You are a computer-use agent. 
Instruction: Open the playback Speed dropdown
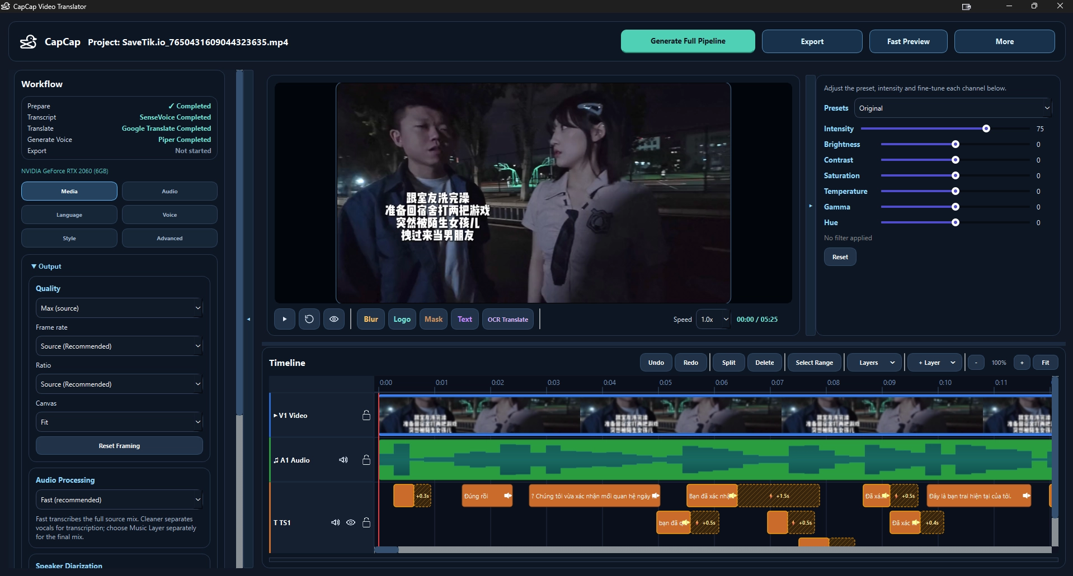[x=713, y=319]
